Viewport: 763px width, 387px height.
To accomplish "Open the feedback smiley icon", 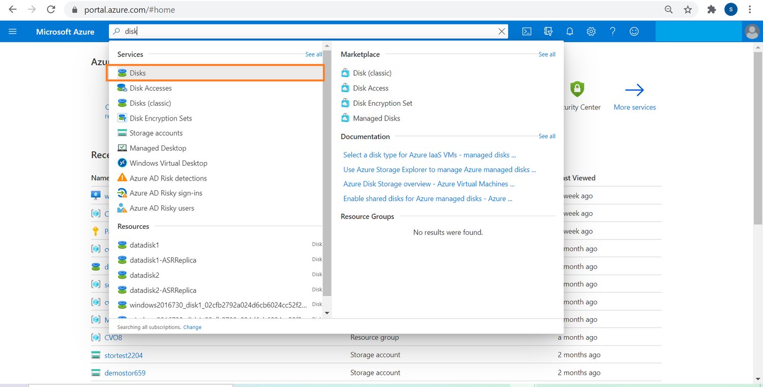I will coord(634,32).
